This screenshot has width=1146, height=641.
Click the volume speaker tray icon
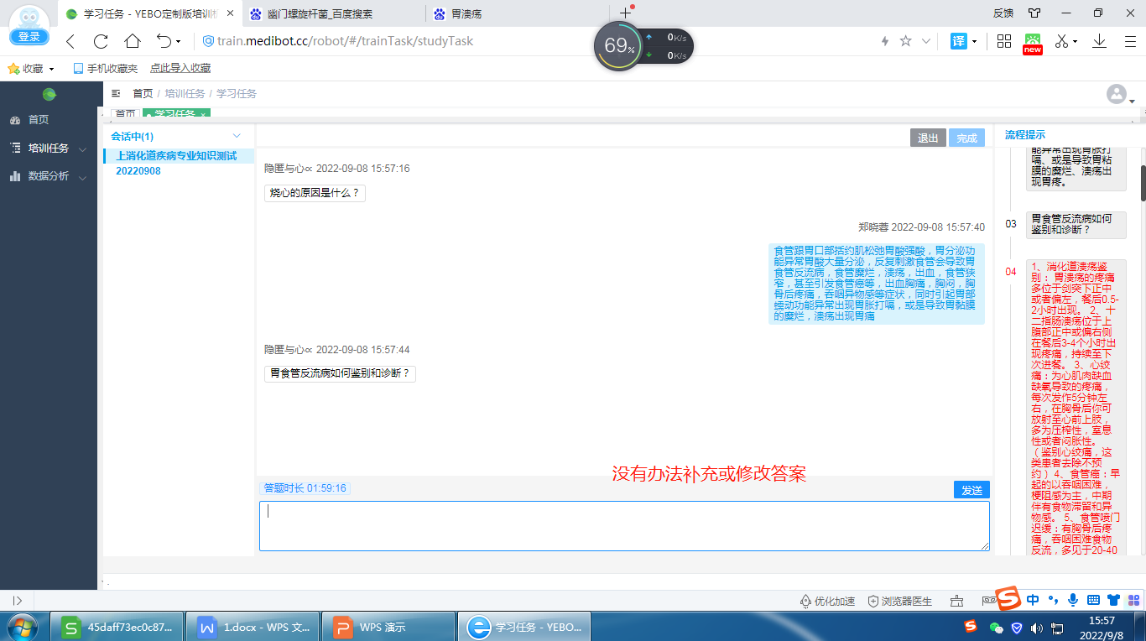tap(1037, 627)
